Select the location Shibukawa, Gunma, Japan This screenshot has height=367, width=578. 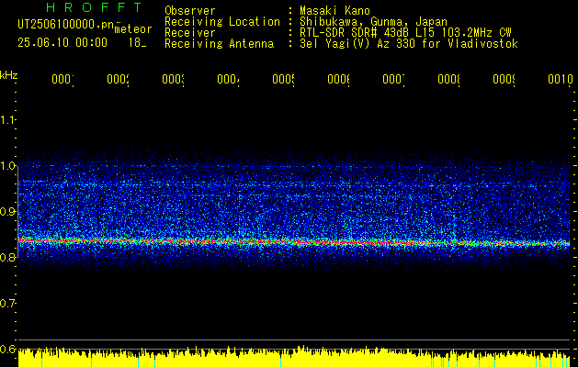(373, 22)
